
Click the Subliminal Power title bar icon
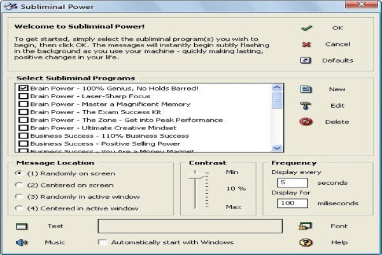tap(11, 6)
